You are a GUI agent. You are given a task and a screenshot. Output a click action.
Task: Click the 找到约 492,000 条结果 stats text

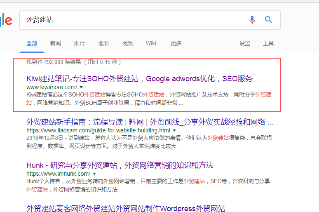point(73,62)
